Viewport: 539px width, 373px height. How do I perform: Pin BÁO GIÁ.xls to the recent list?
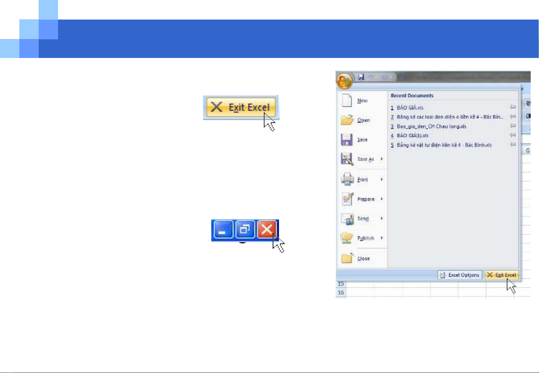[x=513, y=108]
